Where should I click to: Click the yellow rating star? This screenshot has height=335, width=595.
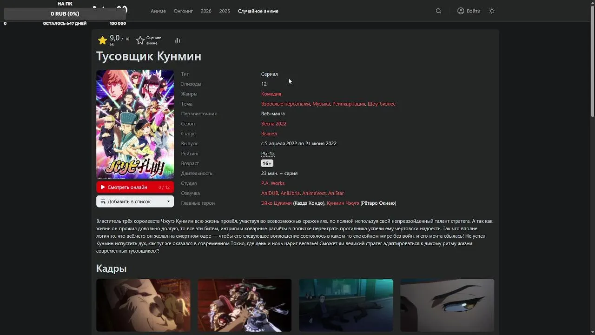[103, 40]
